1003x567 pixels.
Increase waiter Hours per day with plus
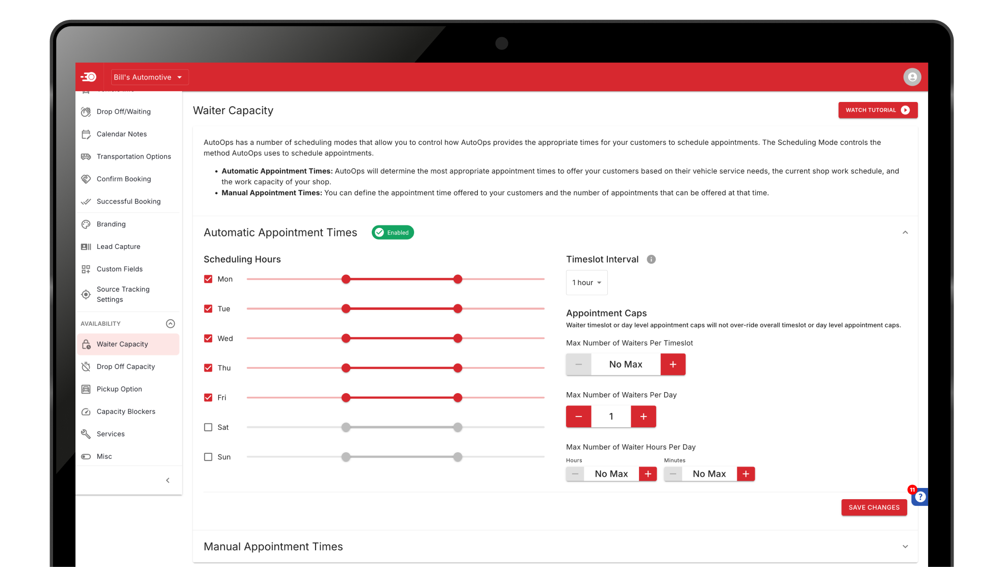(648, 474)
